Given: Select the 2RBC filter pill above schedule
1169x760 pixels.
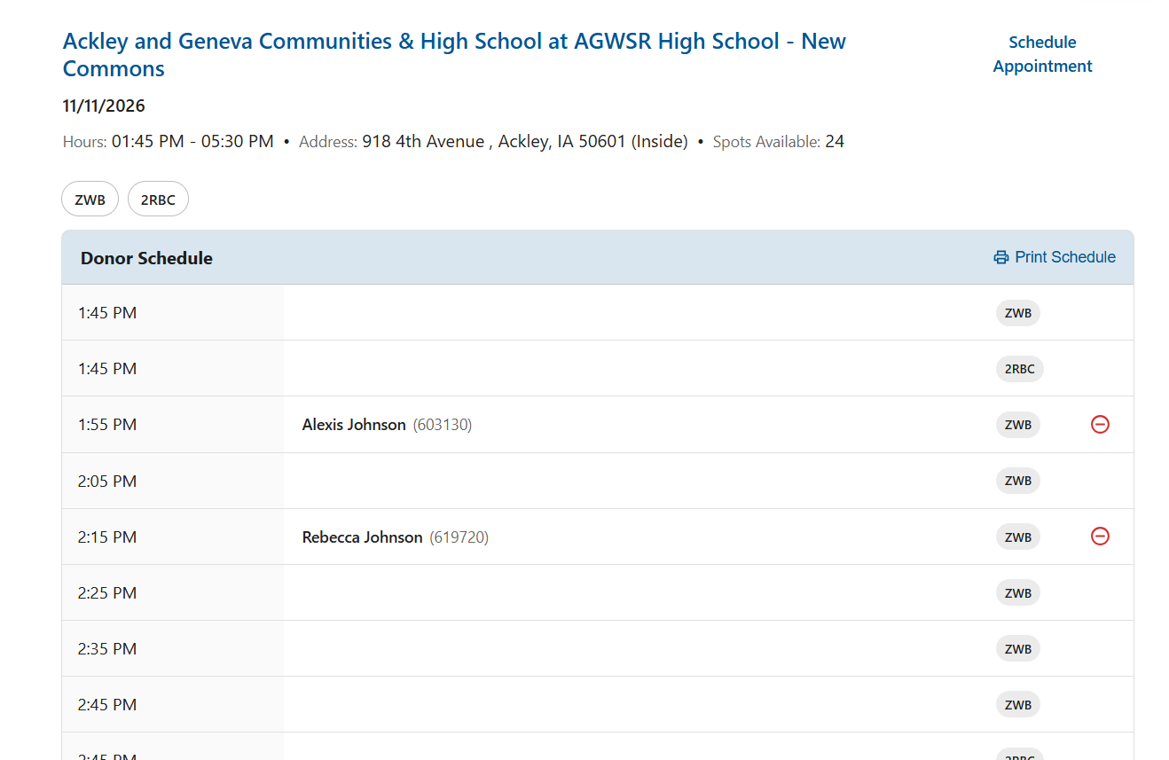Looking at the screenshot, I should [x=158, y=200].
